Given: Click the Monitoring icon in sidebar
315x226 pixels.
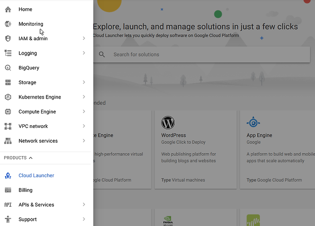Looking at the screenshot, I should coord(8,24).
